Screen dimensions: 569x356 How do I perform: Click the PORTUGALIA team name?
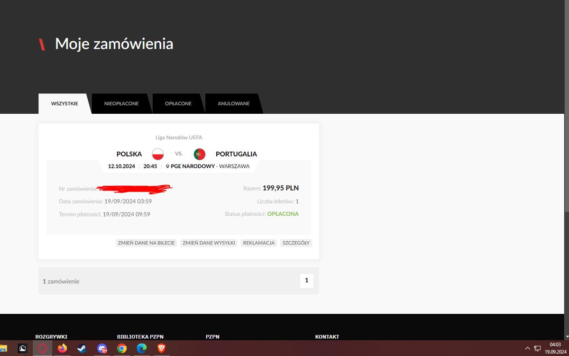point(236,154)
